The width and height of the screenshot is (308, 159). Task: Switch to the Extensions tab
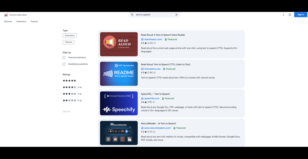coord(21,22)
